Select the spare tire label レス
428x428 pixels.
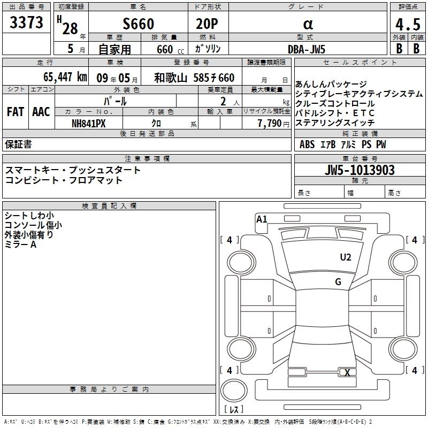click(234, 409)
